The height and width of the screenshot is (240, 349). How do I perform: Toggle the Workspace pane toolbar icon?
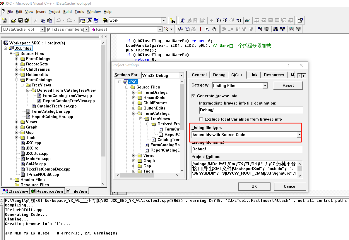83,20
